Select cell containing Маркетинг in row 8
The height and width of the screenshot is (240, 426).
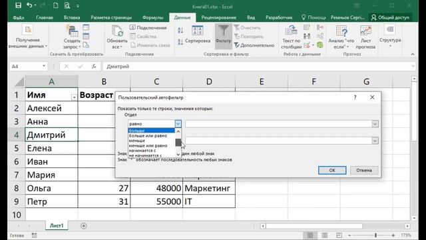coord(209,188)
